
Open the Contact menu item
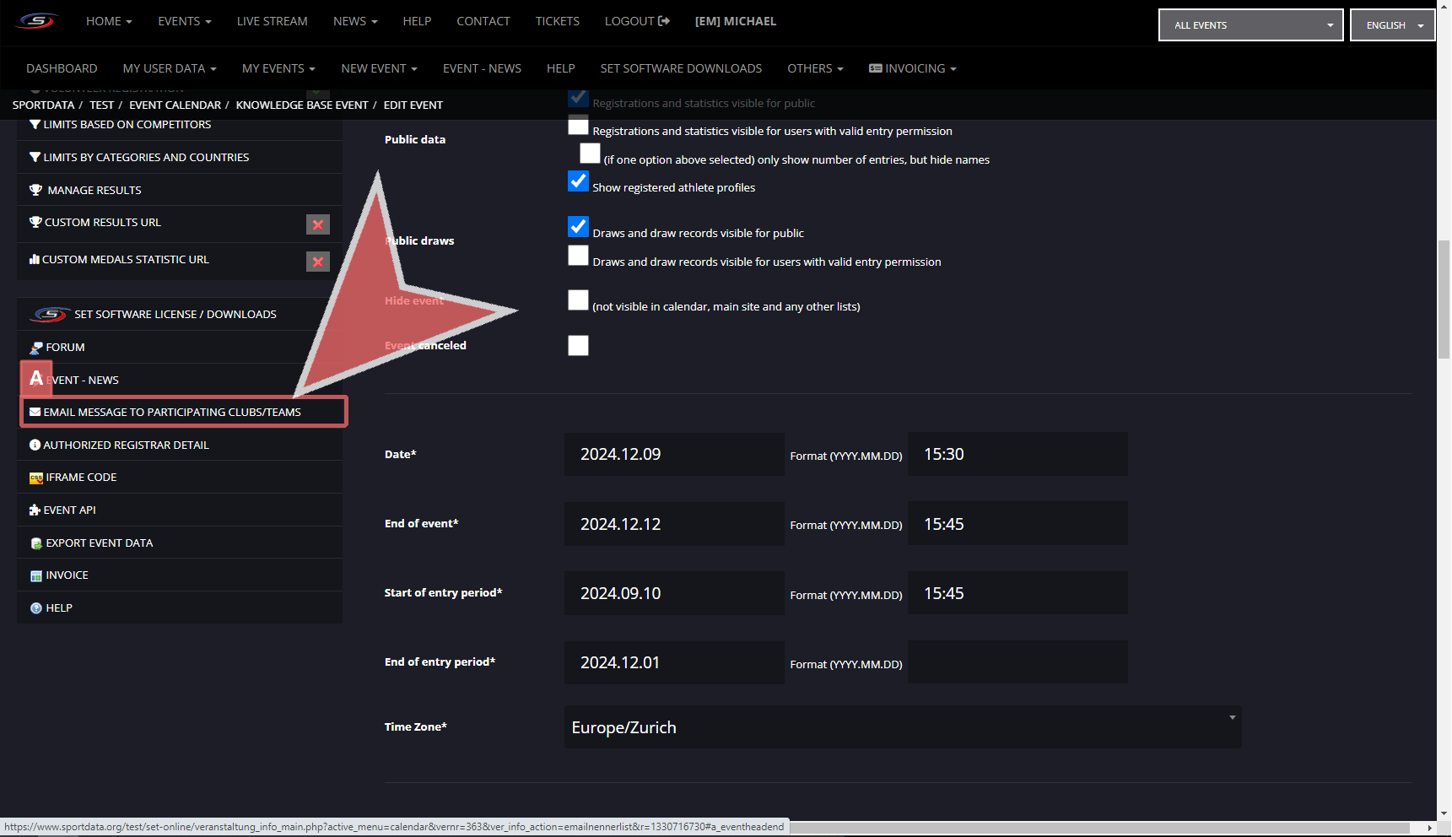(x=483, y=21)
